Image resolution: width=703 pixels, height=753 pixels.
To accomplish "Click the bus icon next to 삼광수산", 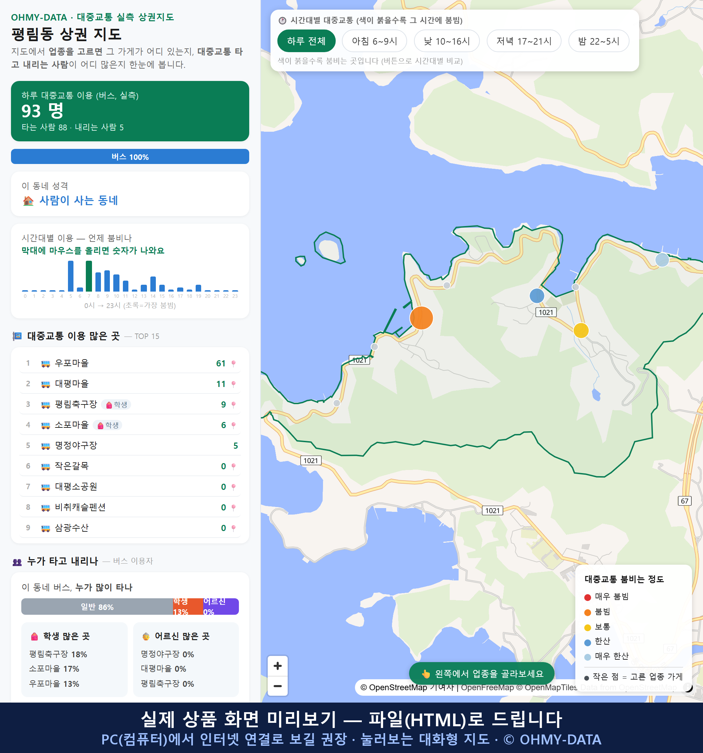I will tap(45, 528).
